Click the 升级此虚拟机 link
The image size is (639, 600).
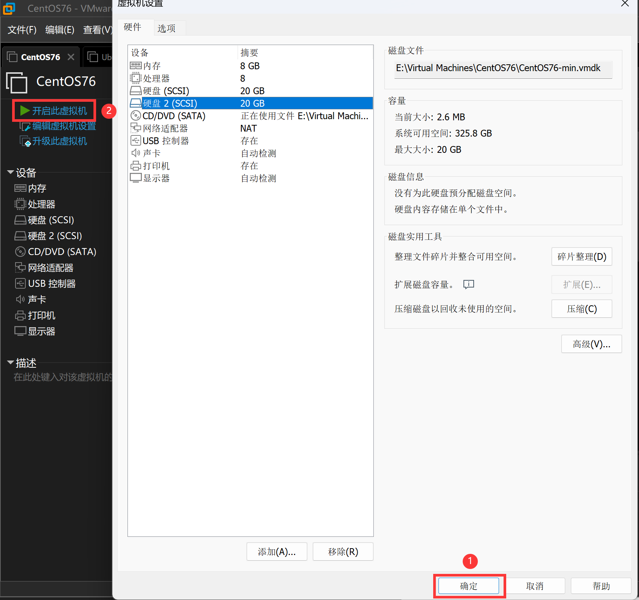(x=59, y=141)
